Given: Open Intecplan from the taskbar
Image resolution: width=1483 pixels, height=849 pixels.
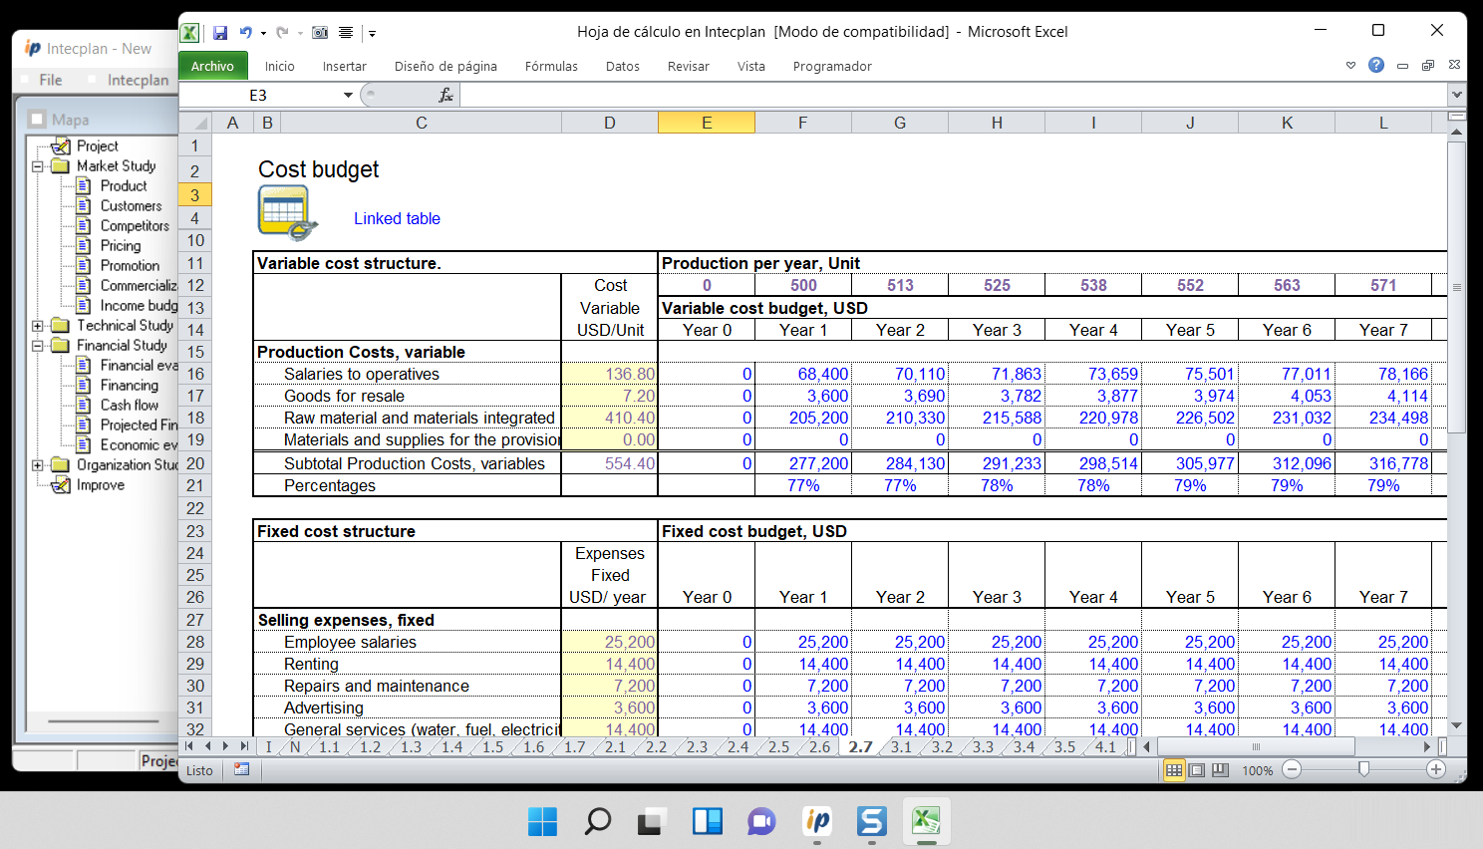Looking at the screenshot, I should click(816, 821).
